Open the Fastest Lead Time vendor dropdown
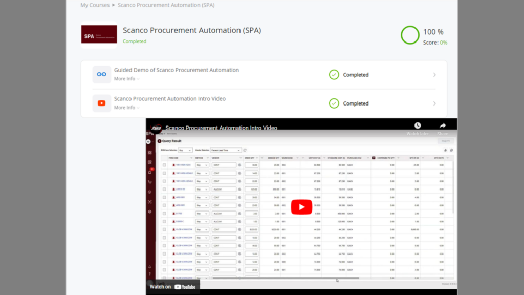The width and height of the screenshot is (524, 295). pyautogui.click(x=226, y=150)
